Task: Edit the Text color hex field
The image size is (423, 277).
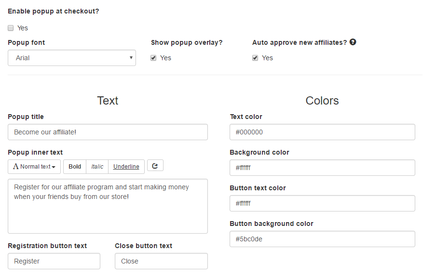Action: 322,132
